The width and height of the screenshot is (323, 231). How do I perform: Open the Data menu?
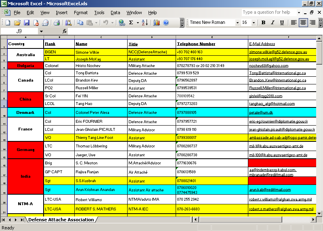pos(115,13)
